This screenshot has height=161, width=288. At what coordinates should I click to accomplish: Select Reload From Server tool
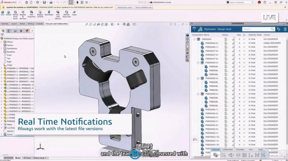(x=15, y=15)
